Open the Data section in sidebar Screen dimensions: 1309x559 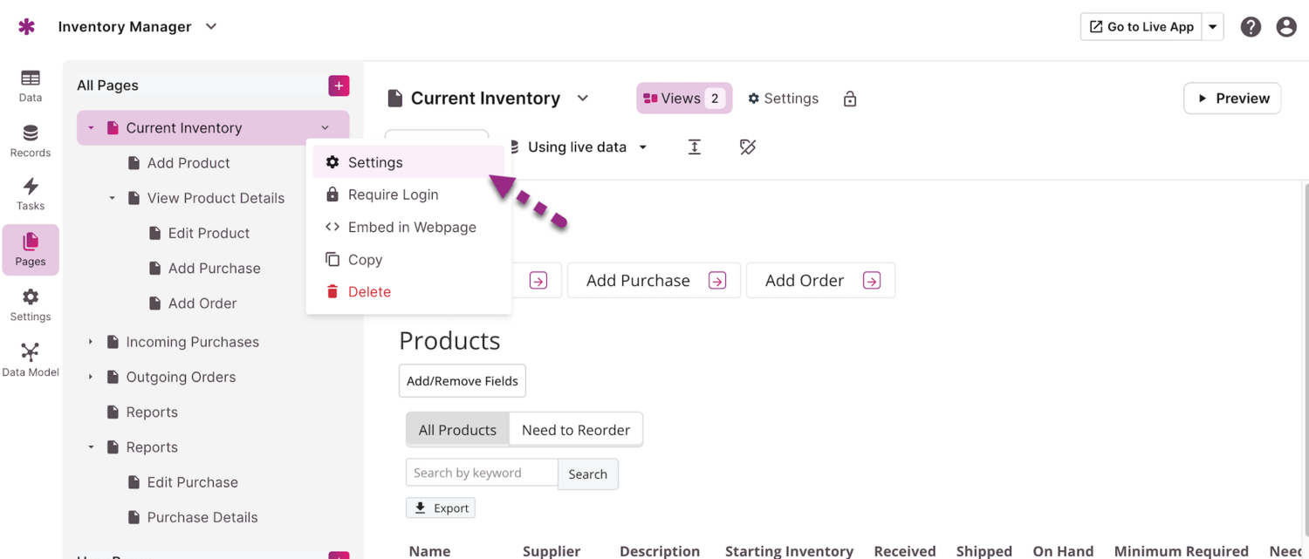[x=31, y=85]
